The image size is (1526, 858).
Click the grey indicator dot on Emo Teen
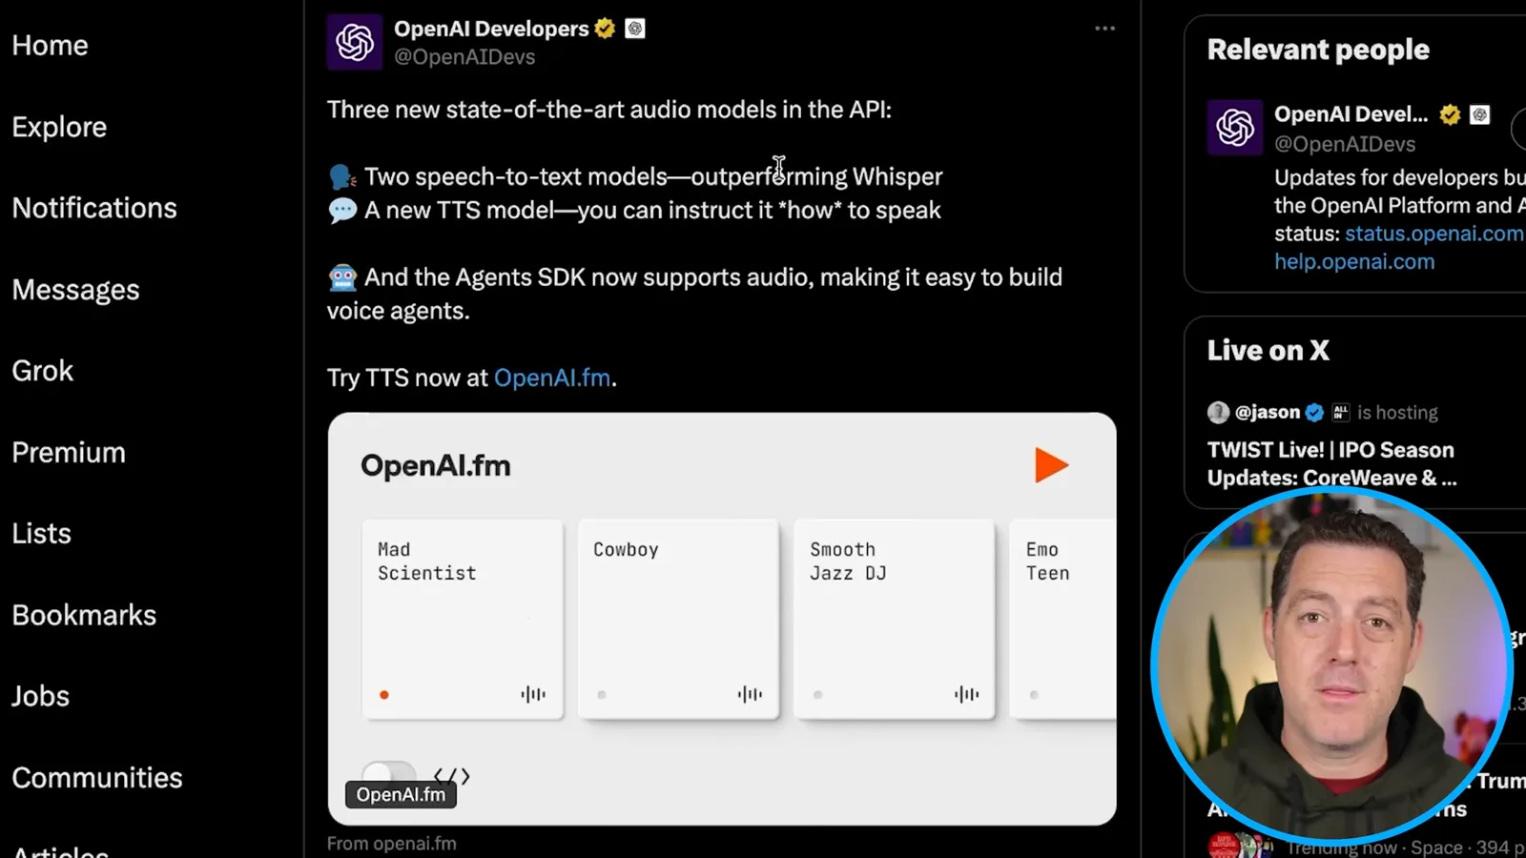coord(1034,695)
